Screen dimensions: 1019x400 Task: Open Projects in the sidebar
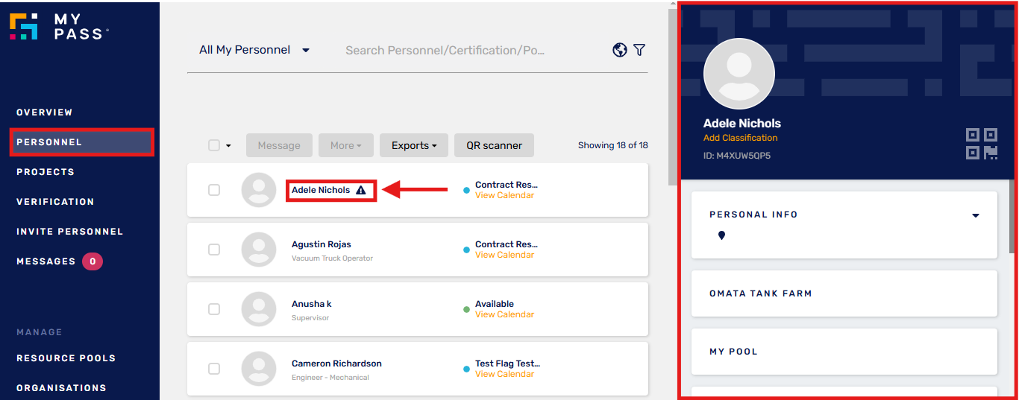46,172
